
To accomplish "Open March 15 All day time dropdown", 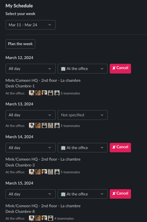I will 30,194.
